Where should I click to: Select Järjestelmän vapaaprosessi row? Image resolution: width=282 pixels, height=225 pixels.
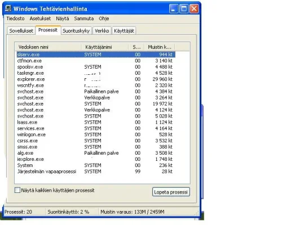coord(96,172)
